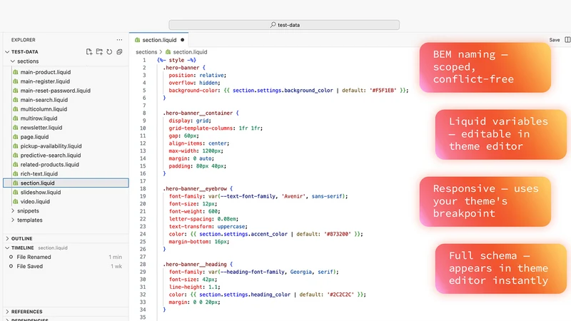Refresh the explorer file tree
571x321 pixels.
(x=109, y=51)
